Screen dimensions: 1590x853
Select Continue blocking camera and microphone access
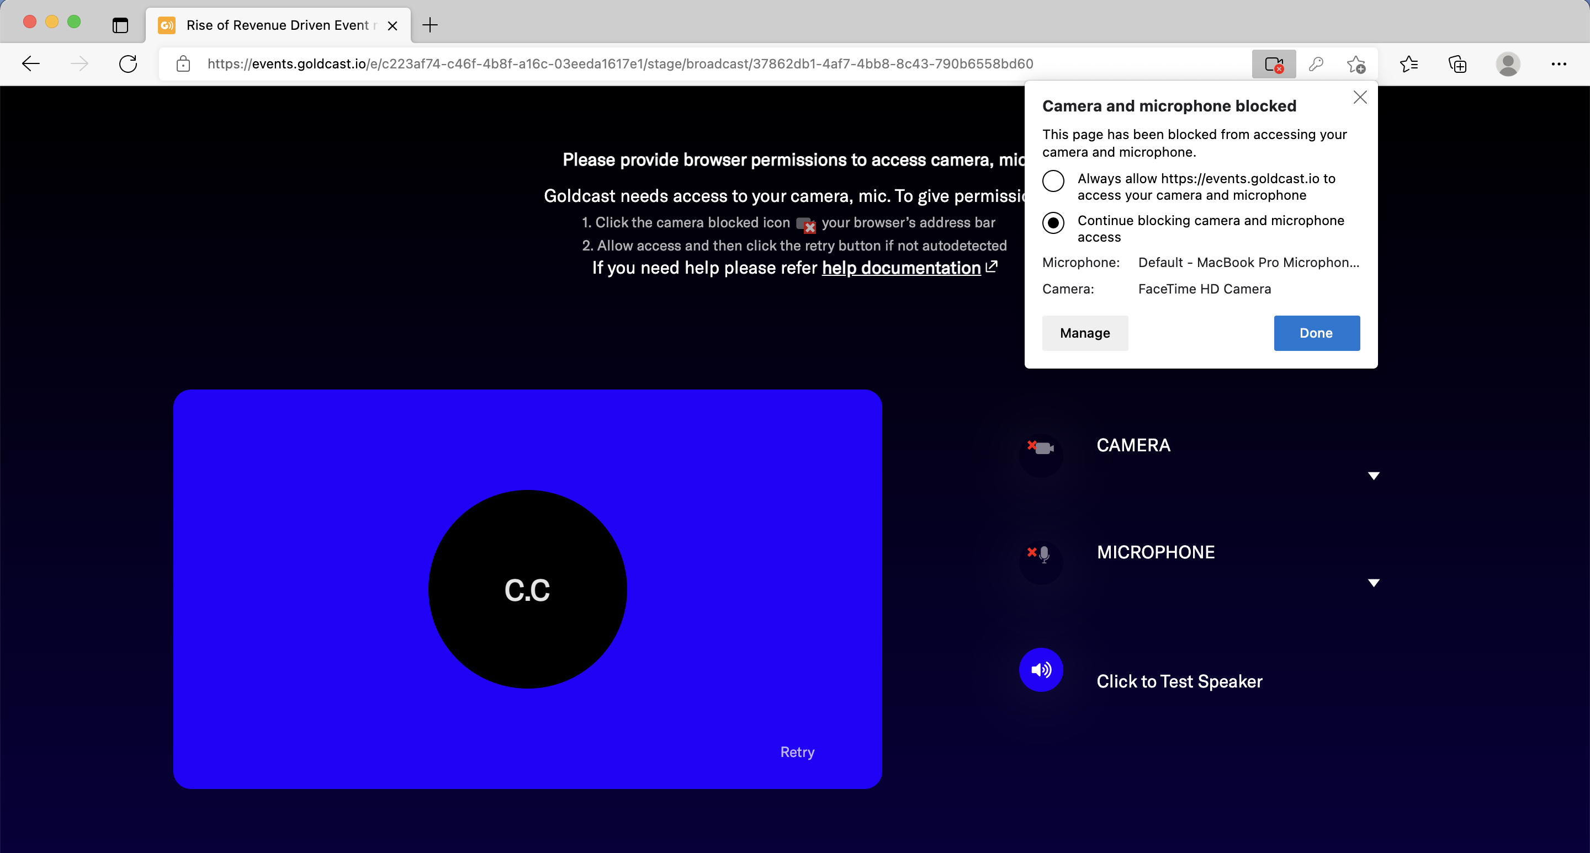pyautogui.click(x=1053, y=223)
